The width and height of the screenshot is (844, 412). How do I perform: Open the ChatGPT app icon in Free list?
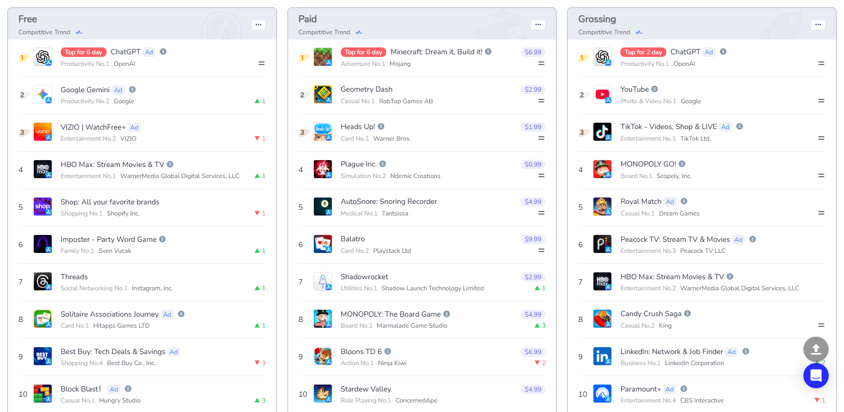point(43,57)
